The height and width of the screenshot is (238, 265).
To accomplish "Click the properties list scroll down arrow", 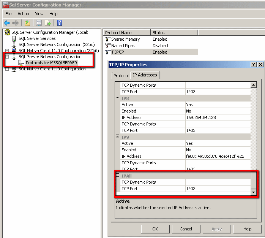I will coord(254,192).
